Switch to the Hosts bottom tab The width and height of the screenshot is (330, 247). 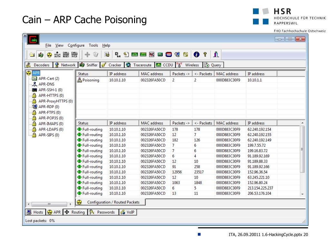pyautogui.click(x=35, y=212)
